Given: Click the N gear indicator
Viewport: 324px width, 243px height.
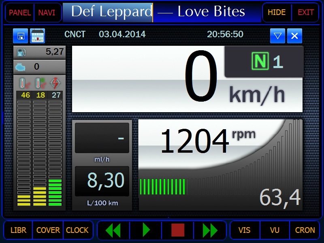Looking at the screenshot, I should (x=260, y=62).
